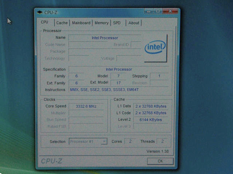Click the empty Revision field
The image size is (233, 174).
pyautogui.click(x=159, y=83)
